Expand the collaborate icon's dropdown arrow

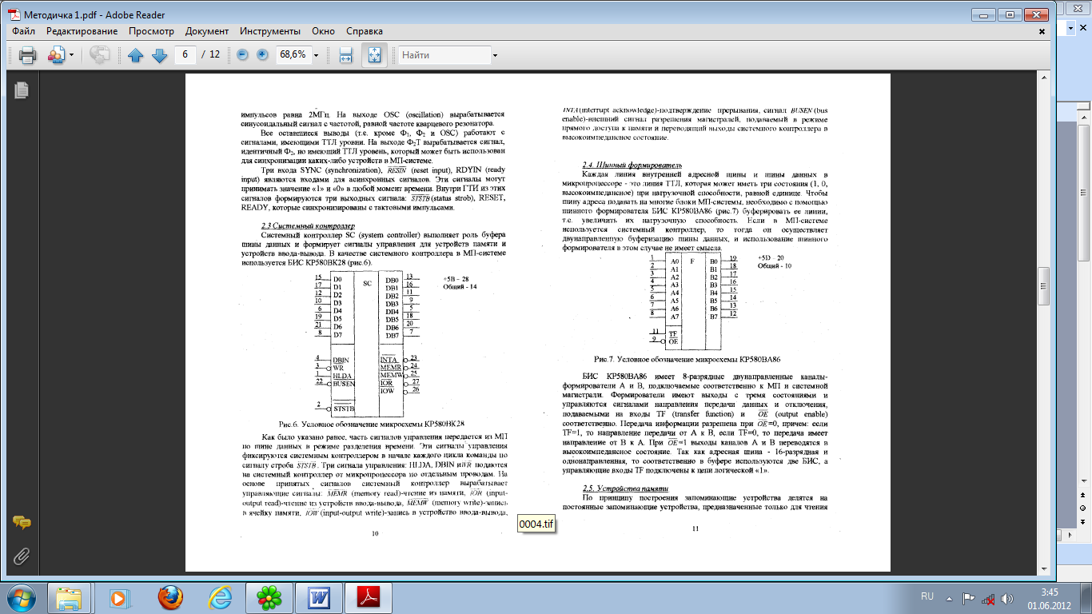[x=71, y=55]
